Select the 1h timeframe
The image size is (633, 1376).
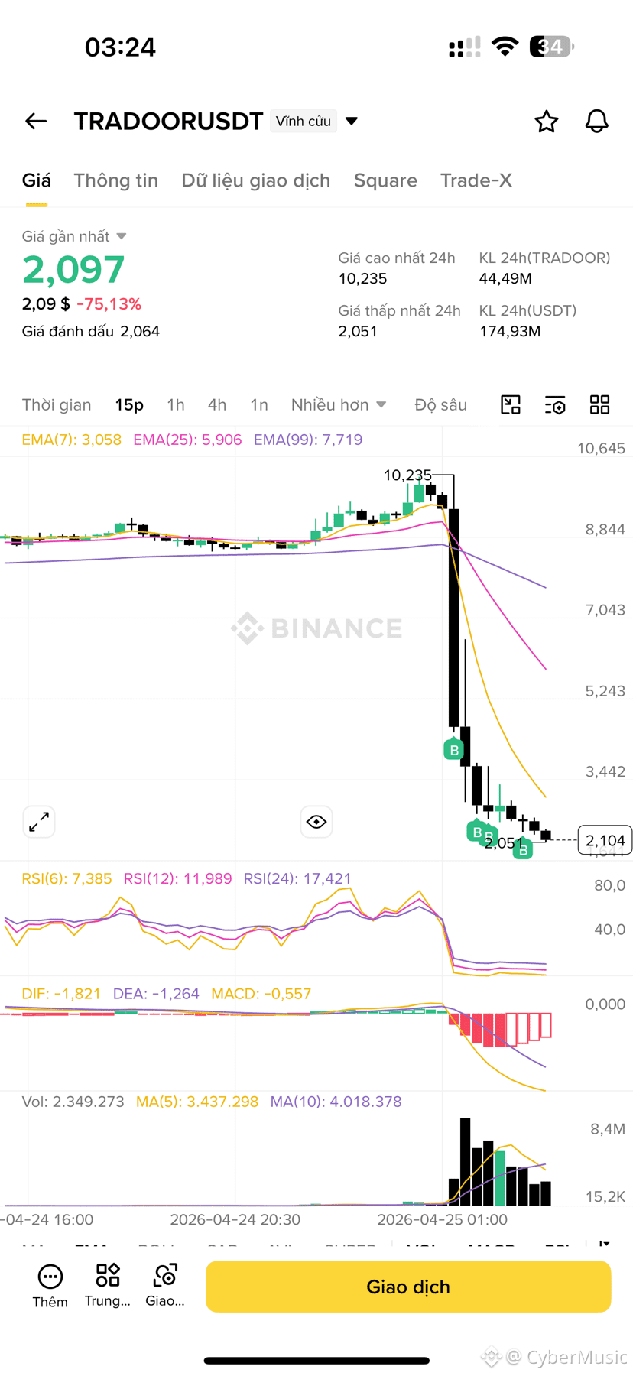[176, 404]
